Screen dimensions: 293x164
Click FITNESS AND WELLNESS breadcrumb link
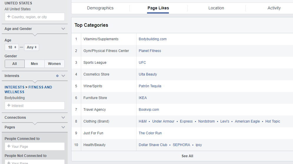click(28, 90)
